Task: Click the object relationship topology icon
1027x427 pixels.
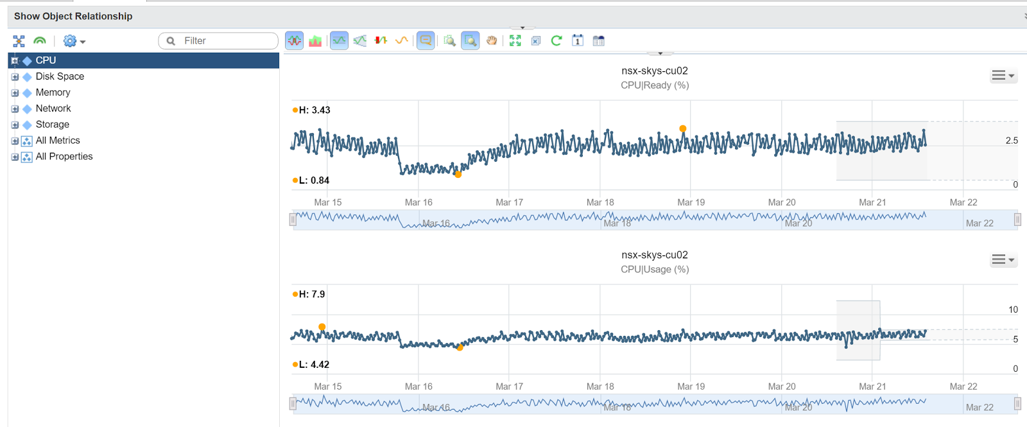Action: point(19,41)
